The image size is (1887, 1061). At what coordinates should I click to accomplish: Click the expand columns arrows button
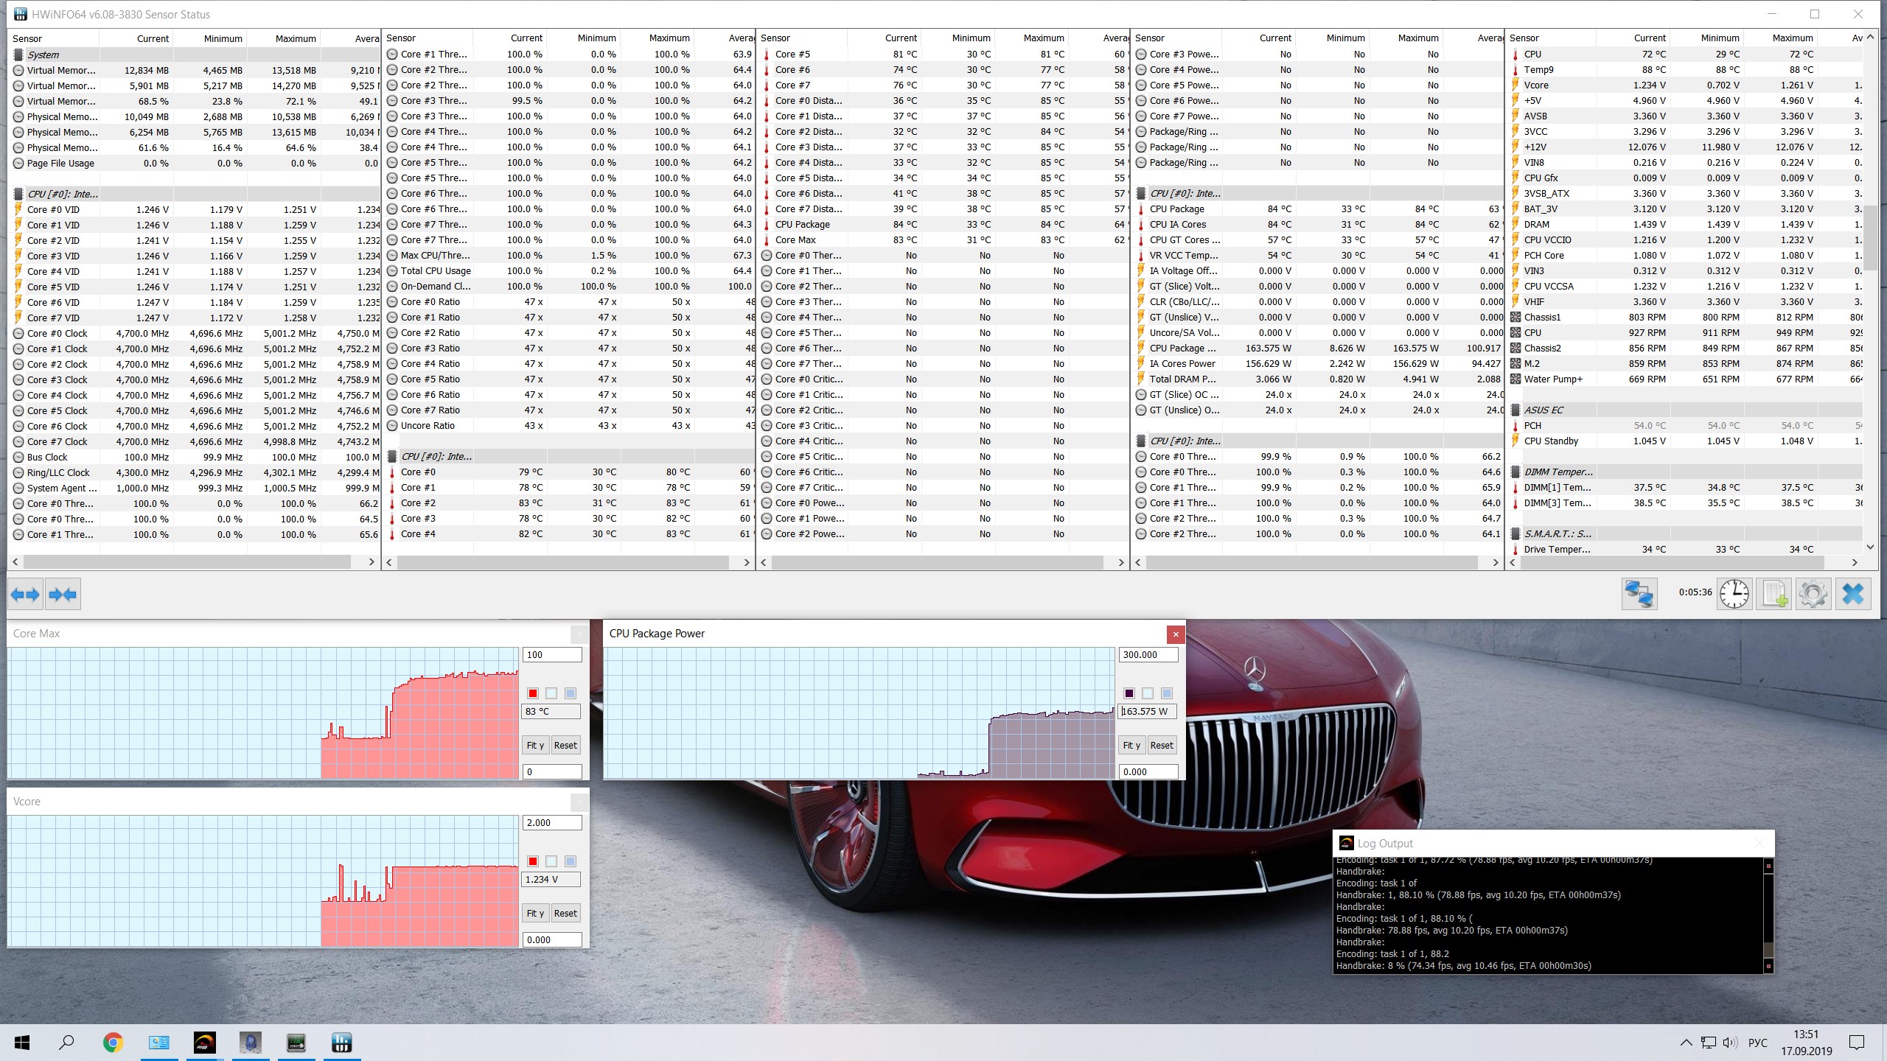tap(26, 595)
